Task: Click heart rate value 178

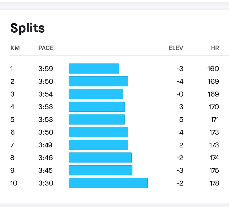Action: coord(214,183)
